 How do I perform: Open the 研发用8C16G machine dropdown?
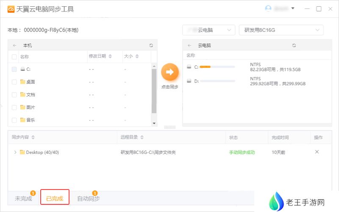[x=281, y=30]
